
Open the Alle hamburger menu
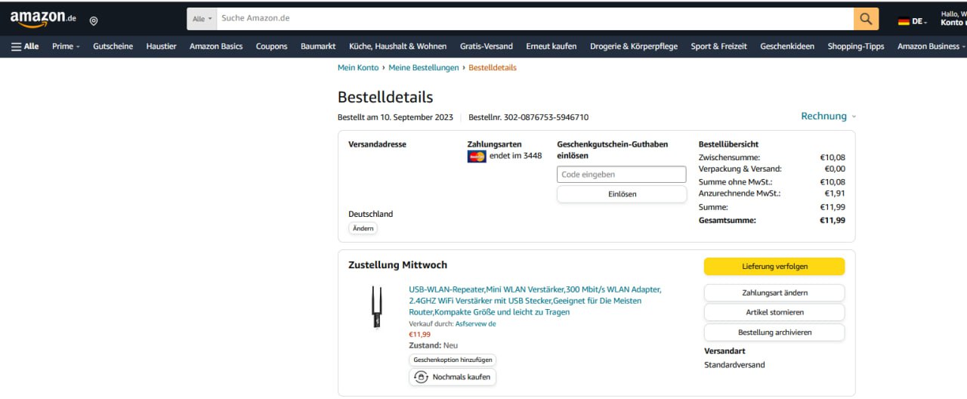point(26,46)
